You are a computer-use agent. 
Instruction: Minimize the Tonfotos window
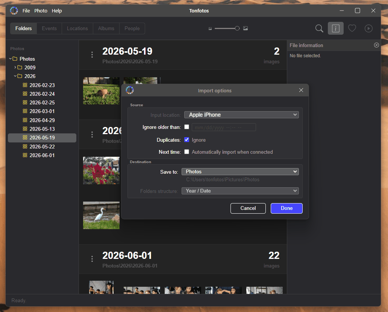342,11
